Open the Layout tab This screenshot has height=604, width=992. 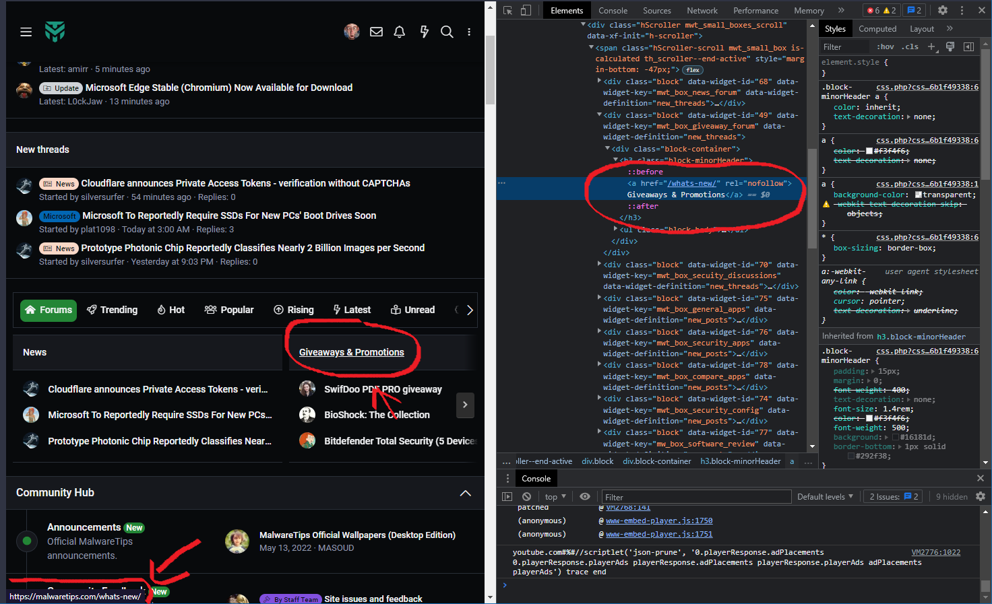pyautogui.click(x=922, y=28)
